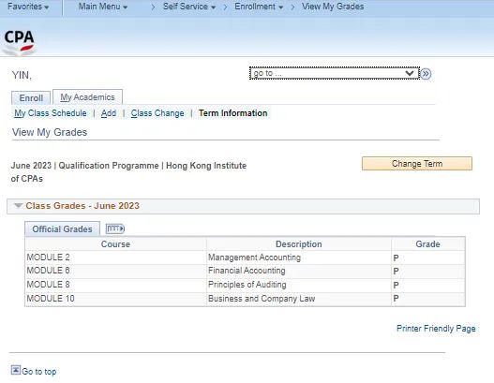Collapse the Class Grades - June 2023 section

pos(18,206)
